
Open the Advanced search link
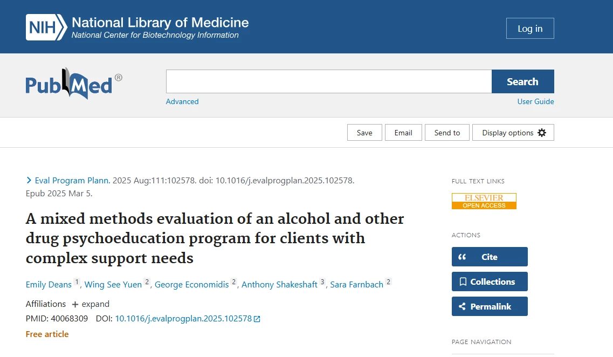(x=182, y=102)
